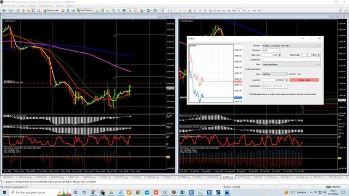Open the Strategy Tester toolbar icon
This screenshot has width=349, height=196.
39,10
